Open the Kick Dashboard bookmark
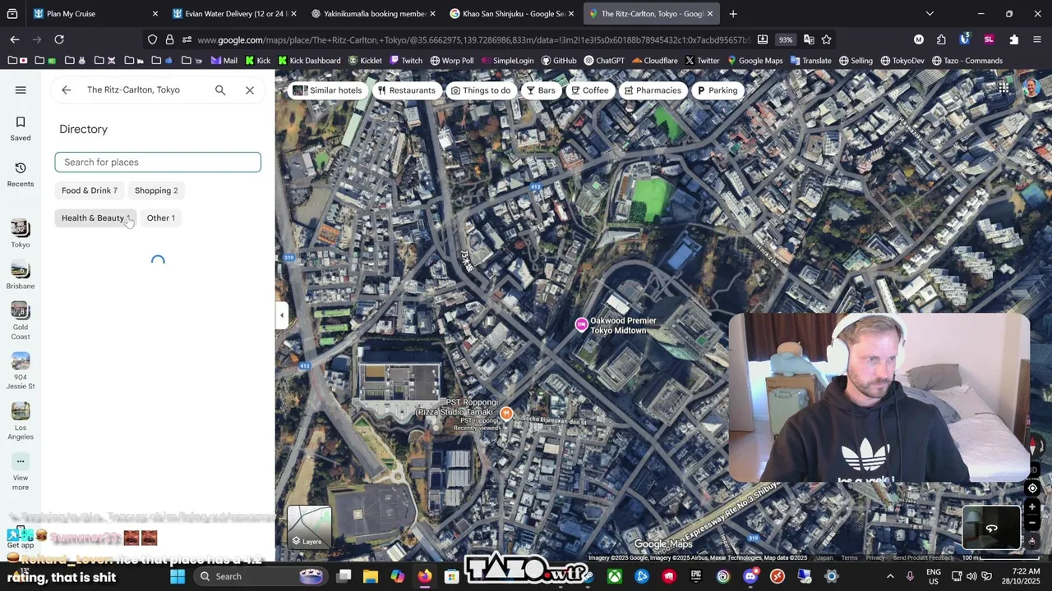1052x591 pixels. pyautogui.click(x=309, y=61)
